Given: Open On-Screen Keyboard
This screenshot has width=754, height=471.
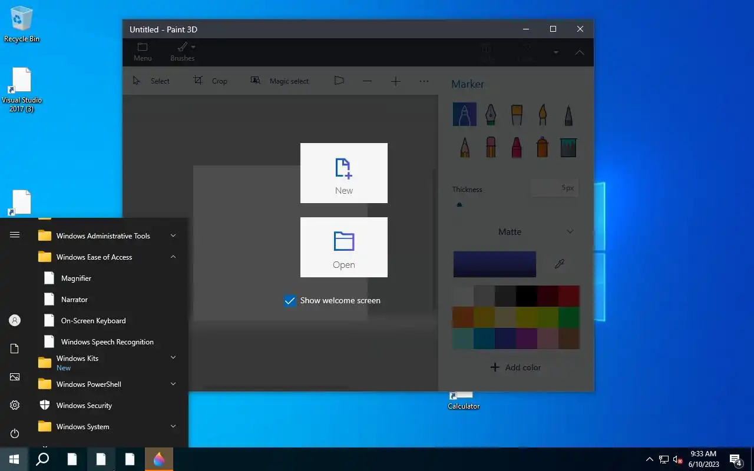Looking at the screenshot, I should click(x=107, y=320).
